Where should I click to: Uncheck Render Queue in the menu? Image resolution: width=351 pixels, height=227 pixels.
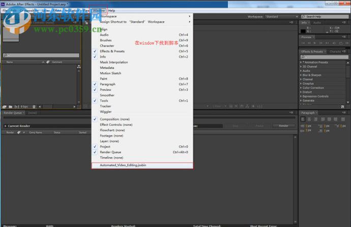[x=142, y=152]
